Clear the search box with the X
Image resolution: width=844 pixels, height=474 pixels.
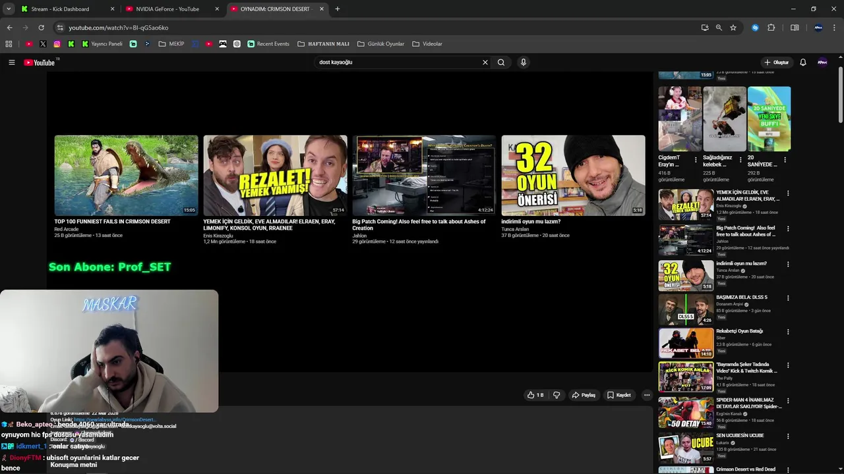(485, 63)
